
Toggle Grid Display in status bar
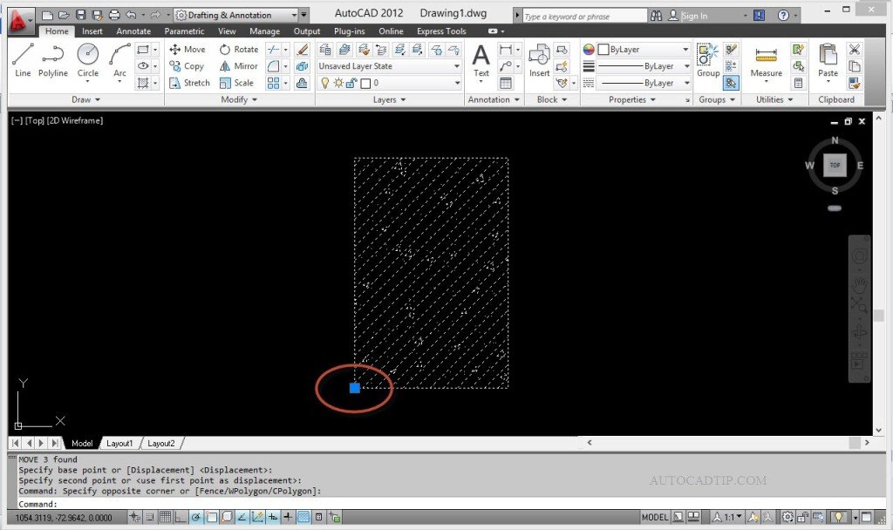165,517
